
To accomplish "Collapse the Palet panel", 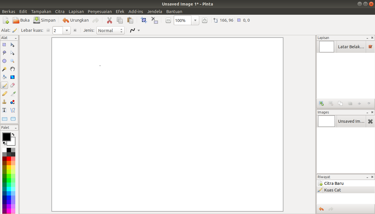I will [x=16, y=128].
